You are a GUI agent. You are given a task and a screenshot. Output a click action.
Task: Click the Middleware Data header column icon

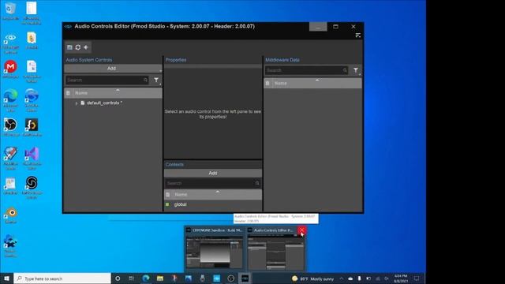tap(267, 84)
